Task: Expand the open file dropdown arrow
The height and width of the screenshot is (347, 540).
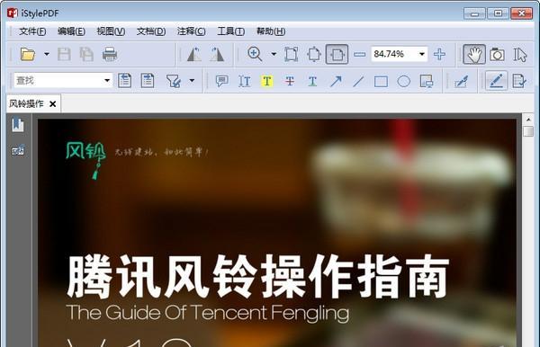Action: pyautogui.click(x=47, y=54)
